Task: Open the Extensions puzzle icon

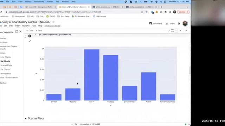Action: [166, 12]
